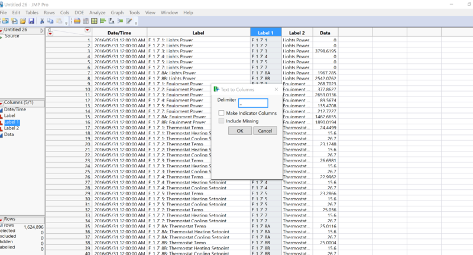Select the Date/Time column header
Screen dimensions: 473x255
(119, 33)
